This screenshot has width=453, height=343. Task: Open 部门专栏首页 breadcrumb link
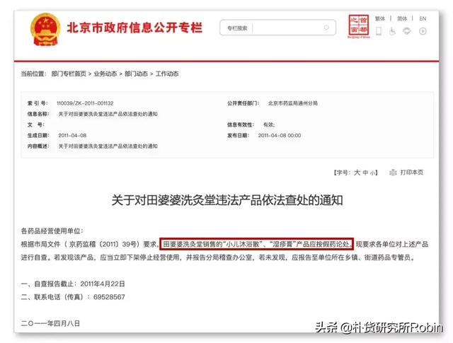[x=69, y=74]
